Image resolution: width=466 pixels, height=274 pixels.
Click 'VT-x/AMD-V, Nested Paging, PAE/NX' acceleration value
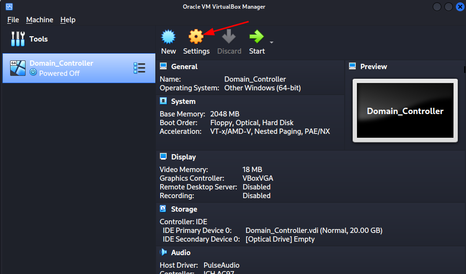(x=270, y=131)
